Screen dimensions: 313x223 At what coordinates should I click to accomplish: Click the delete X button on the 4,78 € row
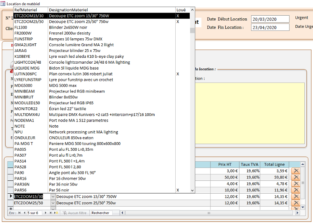(x=296, y=184)
